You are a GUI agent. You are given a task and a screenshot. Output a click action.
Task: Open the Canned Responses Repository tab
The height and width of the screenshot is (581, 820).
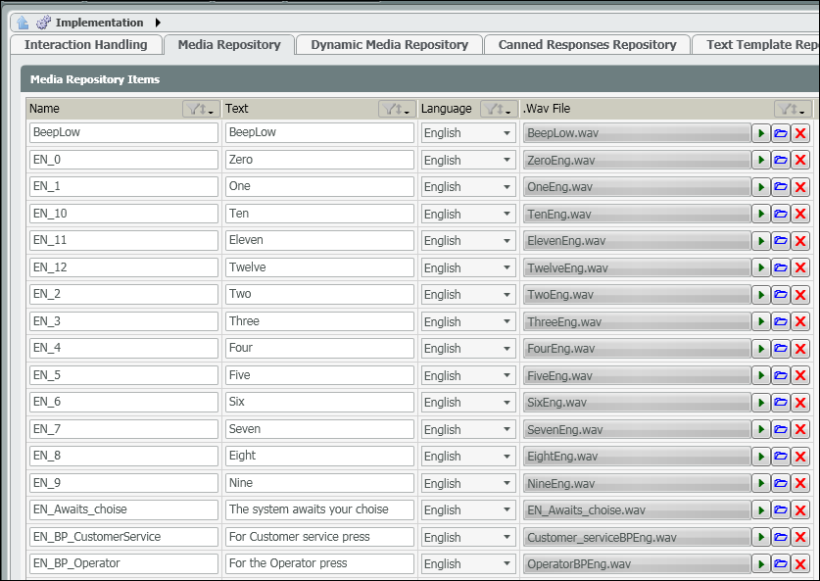click(x=587, y=45)
